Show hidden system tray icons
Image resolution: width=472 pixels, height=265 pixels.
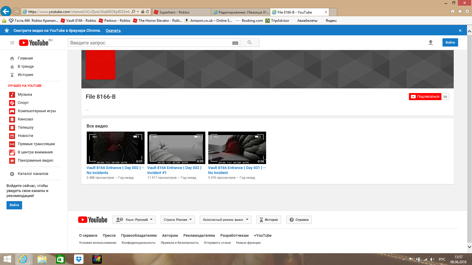[404, 259]
